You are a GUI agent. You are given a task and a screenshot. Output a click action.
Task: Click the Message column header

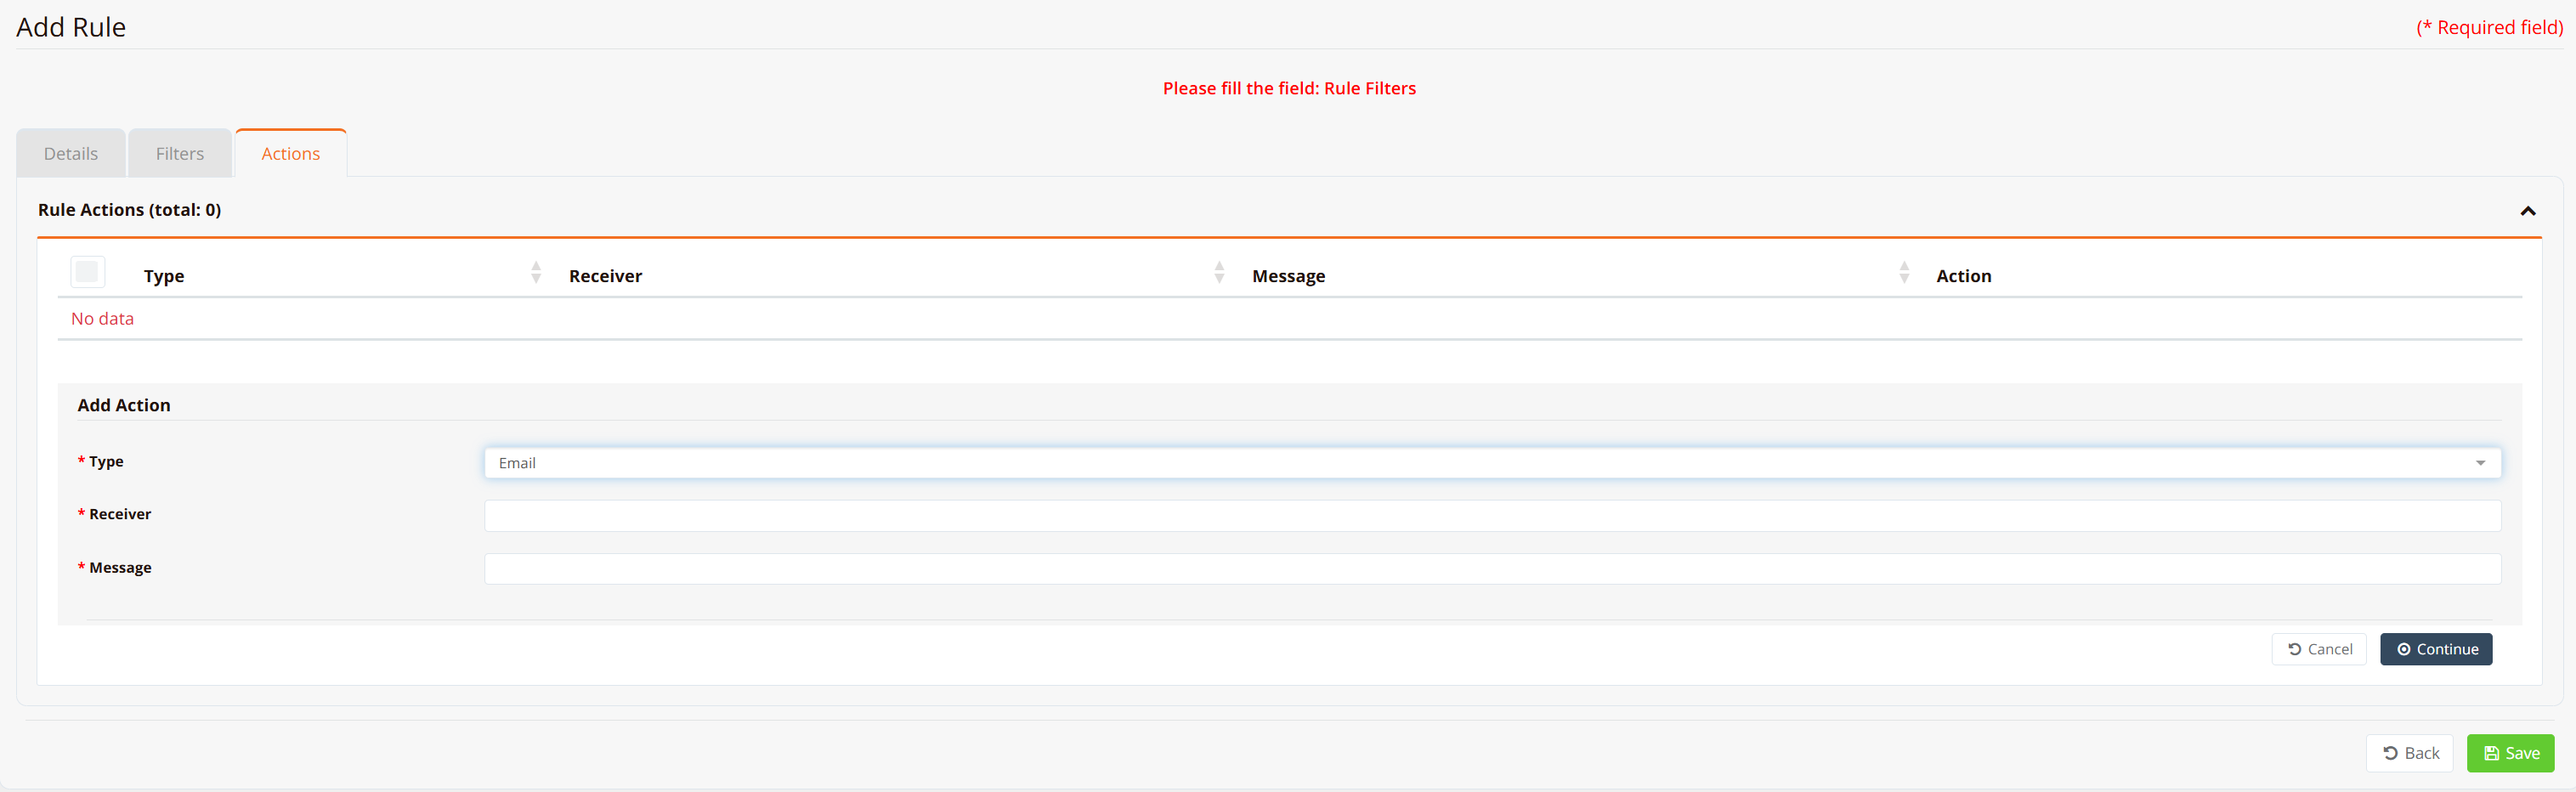(1288, 276)
